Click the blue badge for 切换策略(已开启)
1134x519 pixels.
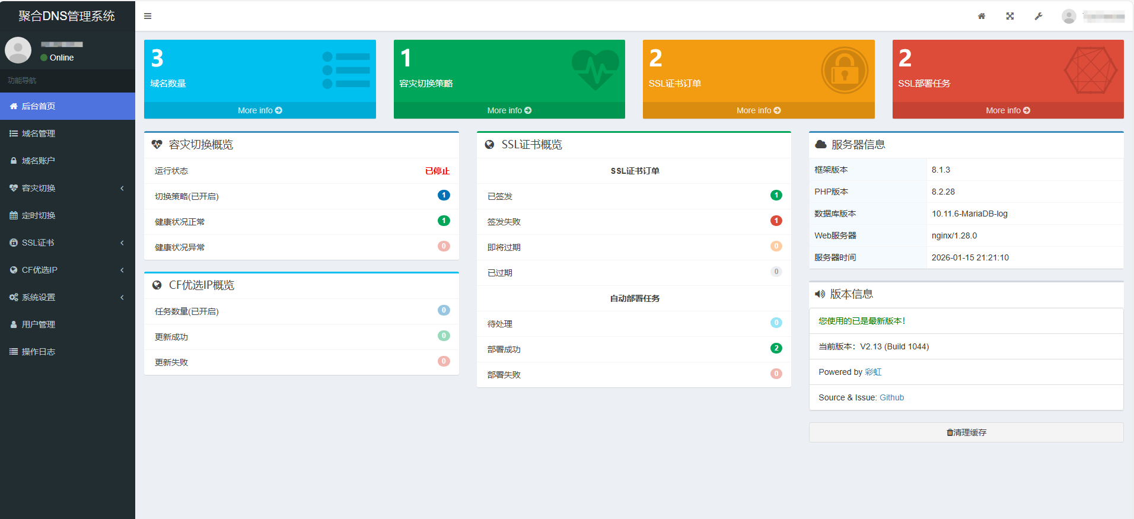444,195
